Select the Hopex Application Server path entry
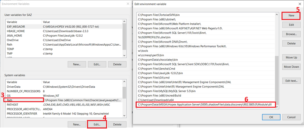304x129 pixels. click(x=206, y=105)
